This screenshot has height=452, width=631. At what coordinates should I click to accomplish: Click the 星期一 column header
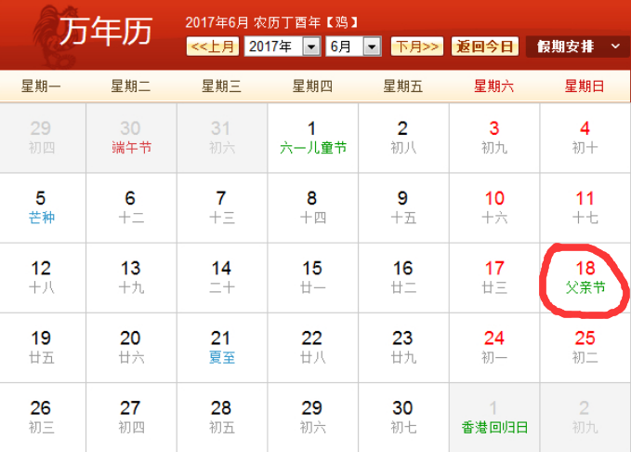[x=41, y=86]
